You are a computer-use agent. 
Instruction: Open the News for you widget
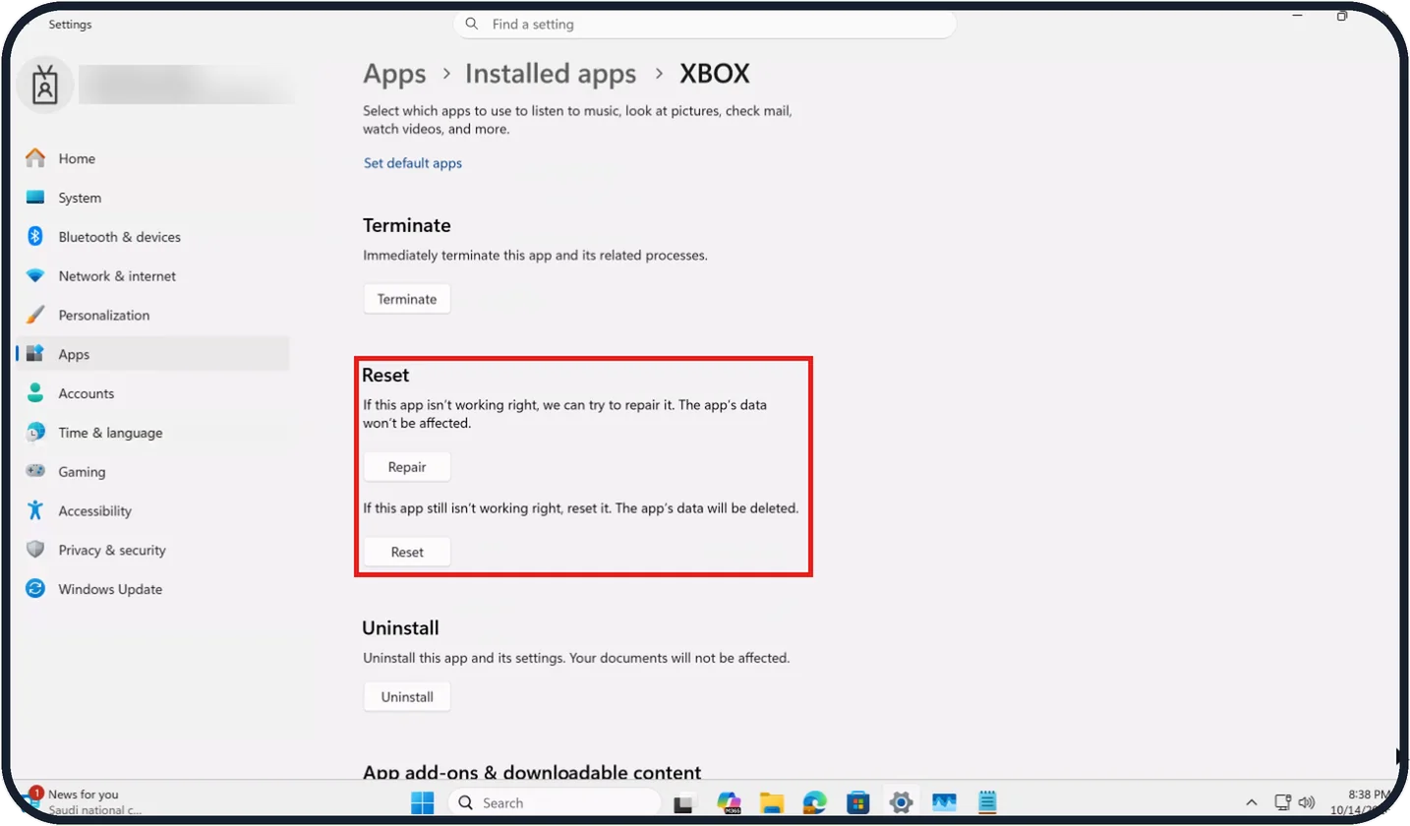[x=84, y=801]
